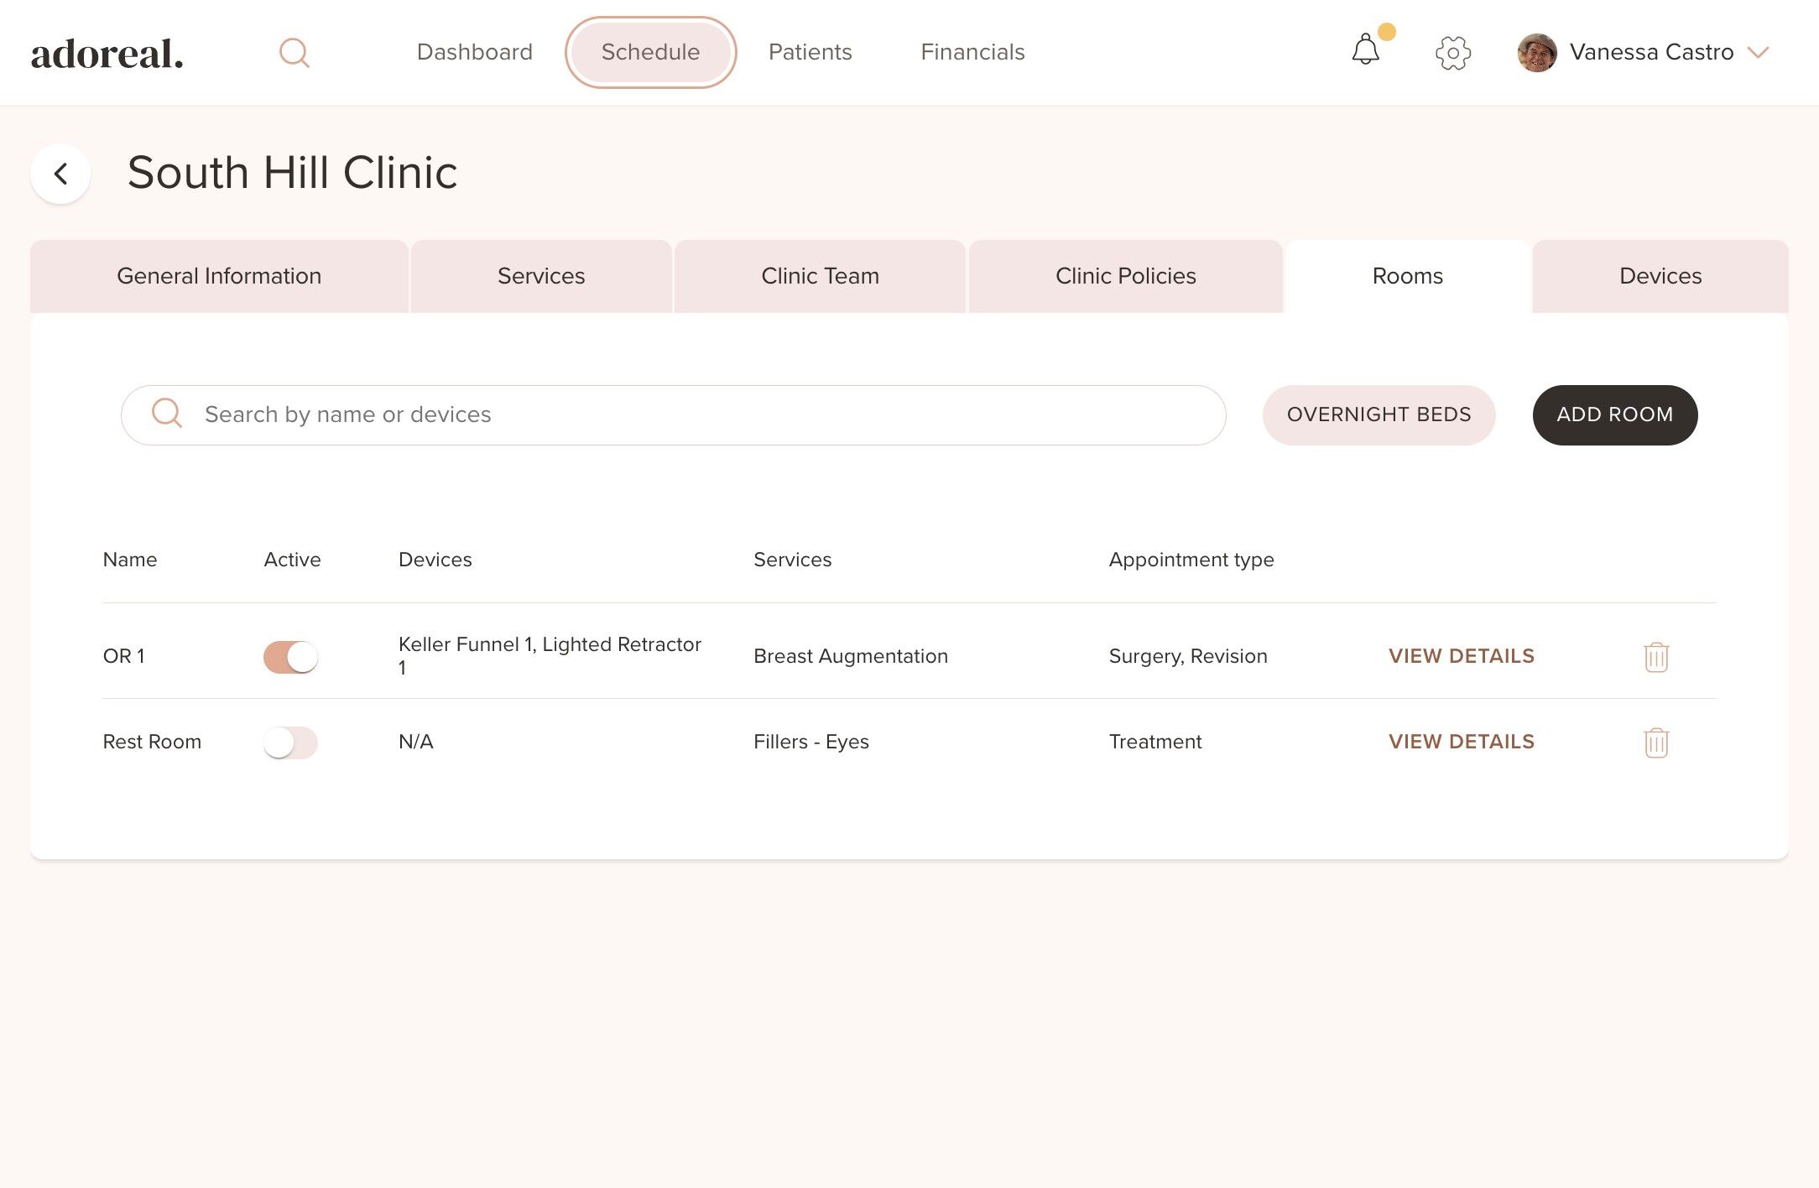Viewport: 1819px width, 1188px height.
Task: Switch to the Devices tab
Action: [1660, 276]
